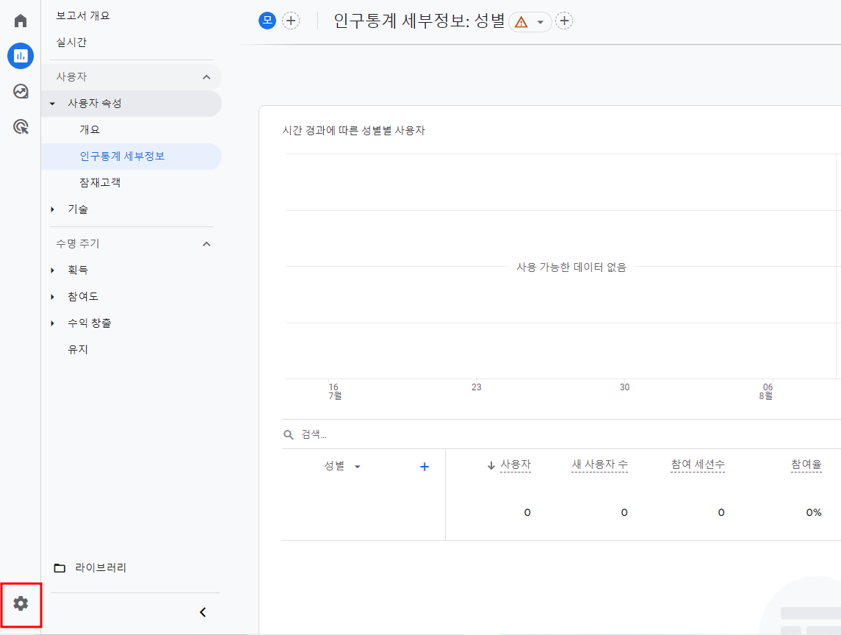841x635 pixels.
Task: Open the Explore icon in left rail
Action: point(21,91)
